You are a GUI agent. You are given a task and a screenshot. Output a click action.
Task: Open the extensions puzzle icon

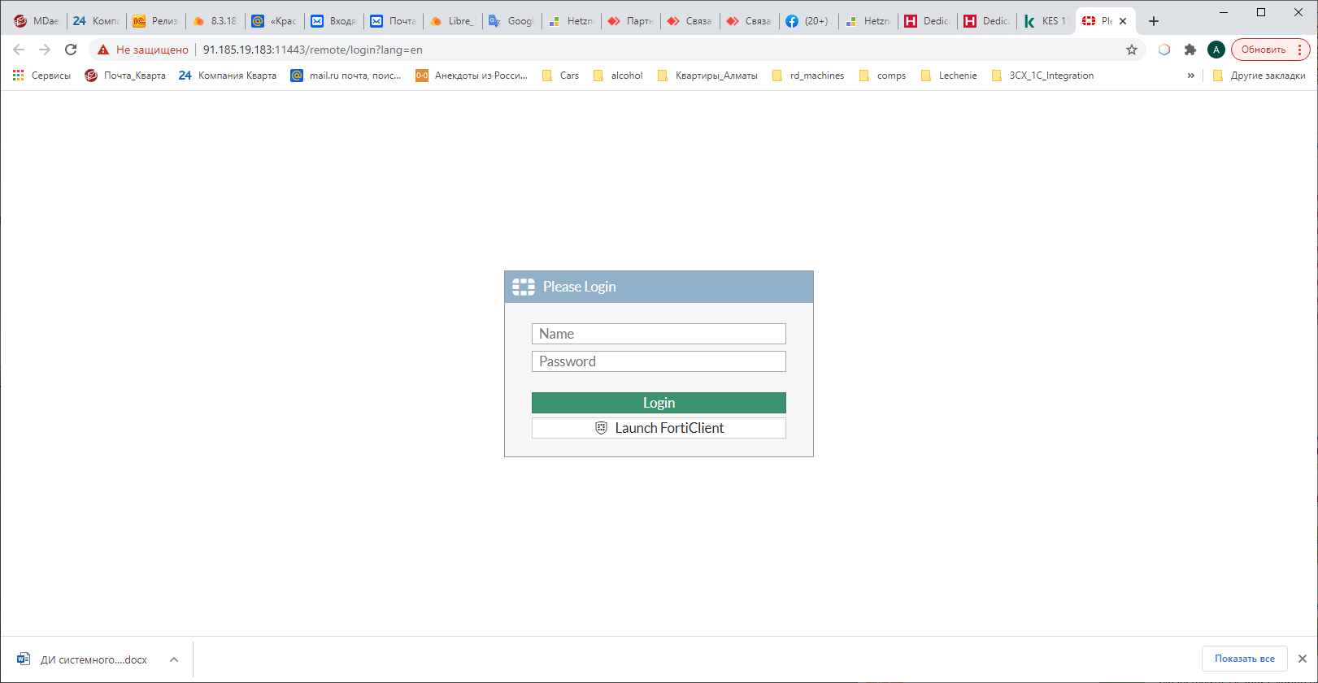(x=1190, y=50)
